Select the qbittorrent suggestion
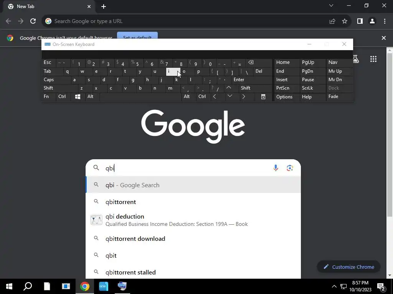Viewport: 393px width, 294px height. [x=193, y=202]
